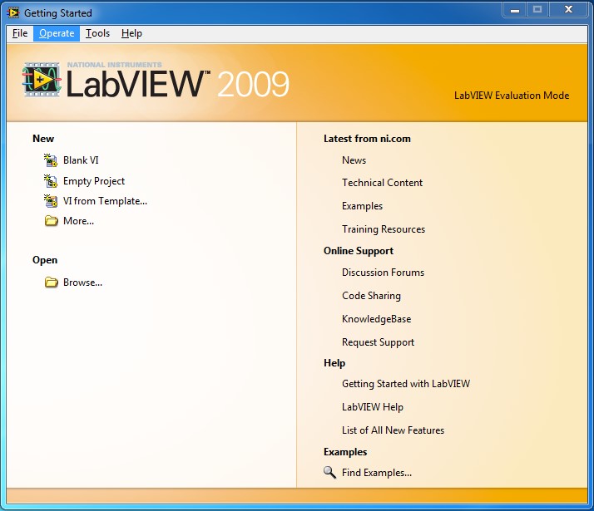The image size is (594, 511).
Task: Open Getting Started with LabVIEW
Action: [406, 384]
